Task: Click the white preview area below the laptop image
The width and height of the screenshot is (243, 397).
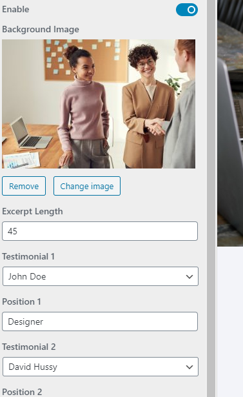Action: (x=230, y=321)
